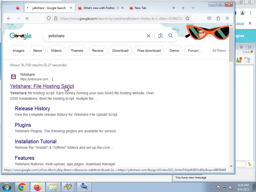Select the Forum search chip

pos(193,50)
